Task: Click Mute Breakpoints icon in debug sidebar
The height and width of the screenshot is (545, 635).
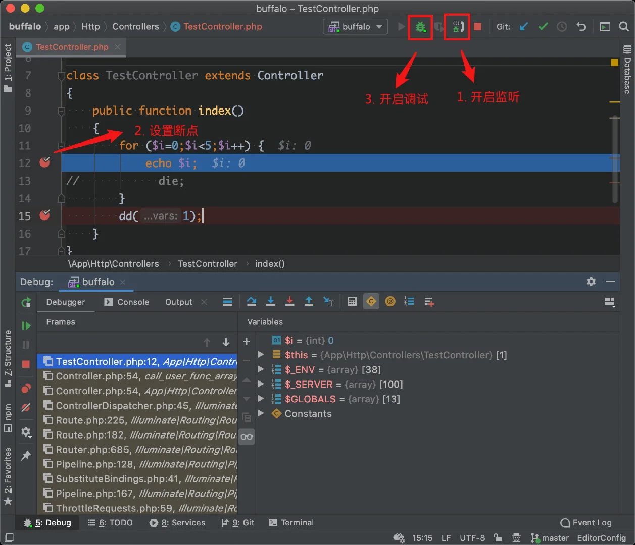Action: [26, 407]
